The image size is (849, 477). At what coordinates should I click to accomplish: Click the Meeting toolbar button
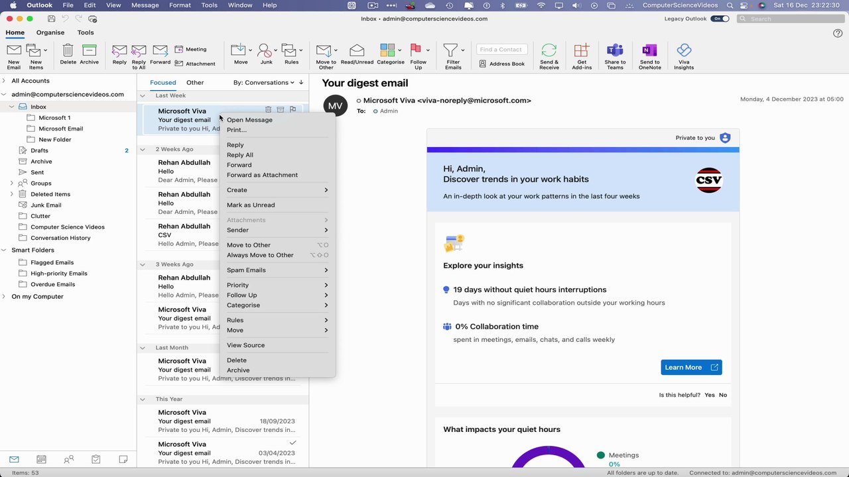(190, 49)
